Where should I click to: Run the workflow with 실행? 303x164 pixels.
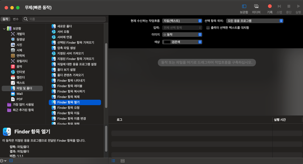pyautogui.click(x=298, y=9)
